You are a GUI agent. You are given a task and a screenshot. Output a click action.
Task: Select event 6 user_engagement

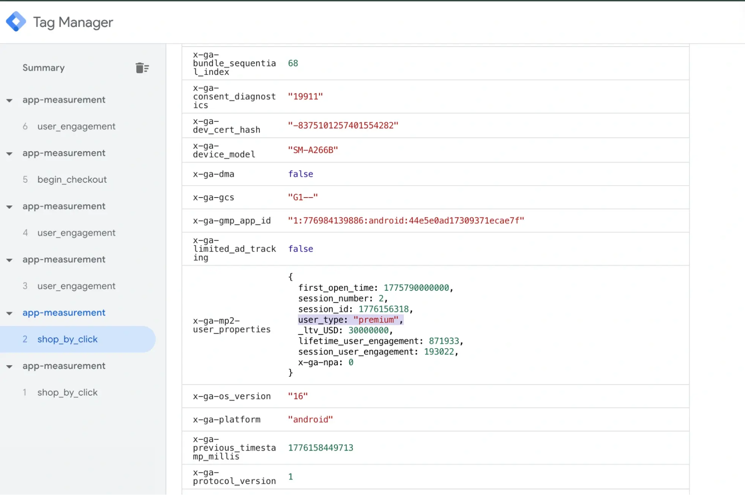(x=76, y=126)
